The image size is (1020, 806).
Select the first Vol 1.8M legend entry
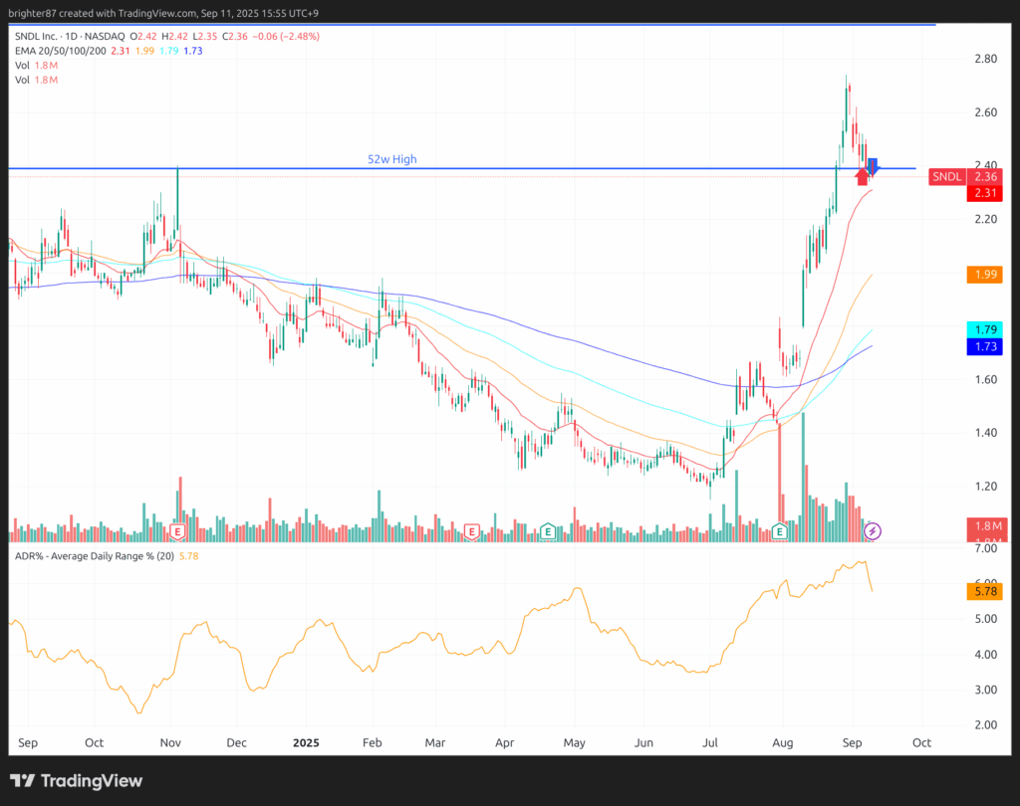click(x=37, y=65)
